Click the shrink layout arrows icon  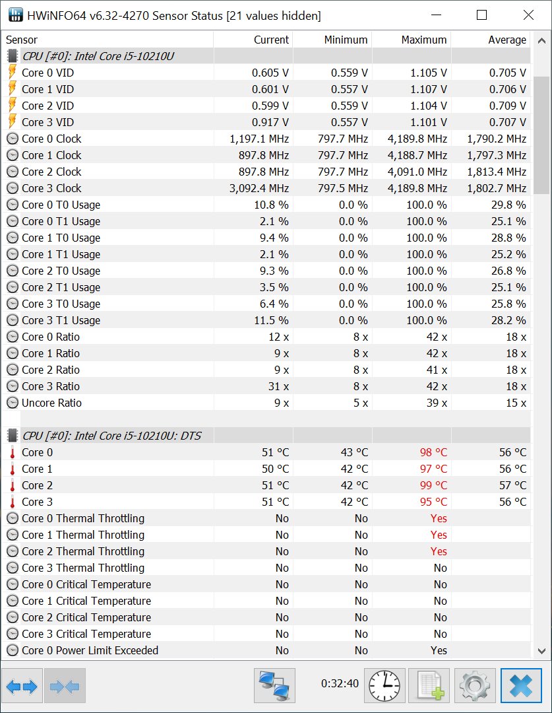click(65, 686)
